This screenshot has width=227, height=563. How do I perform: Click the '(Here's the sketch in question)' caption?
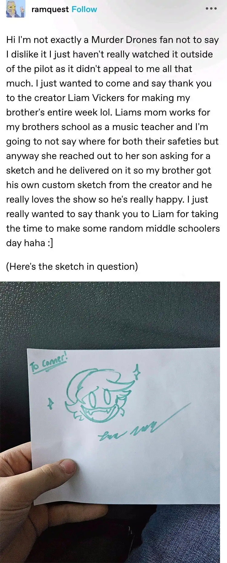(x=72, y=267)
